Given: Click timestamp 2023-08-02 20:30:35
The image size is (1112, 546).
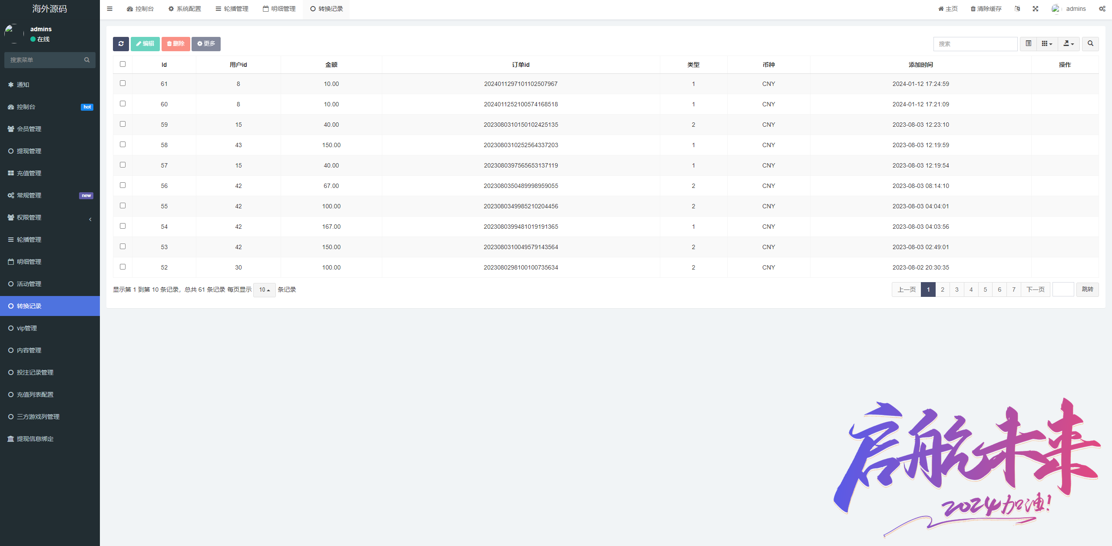Looking at the screenshot, I should (x=920, y=267).
